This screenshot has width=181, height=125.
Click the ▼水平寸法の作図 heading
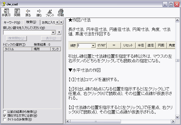(84, 70)
